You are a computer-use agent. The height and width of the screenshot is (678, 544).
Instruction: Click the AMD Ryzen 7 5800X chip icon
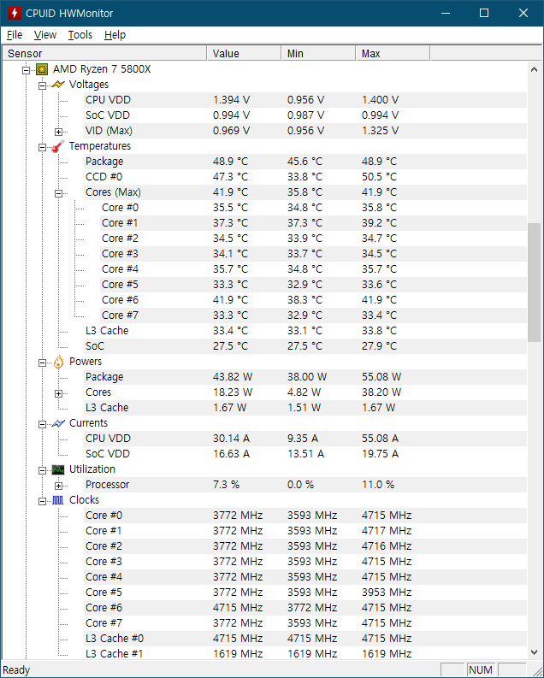pos(42,69)
